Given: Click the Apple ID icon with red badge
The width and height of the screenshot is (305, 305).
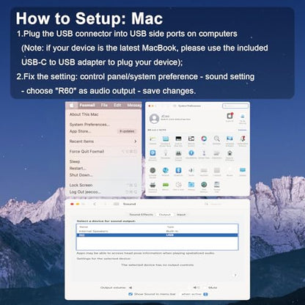Looking at the screenshot, I should click(x=229, y=116).
